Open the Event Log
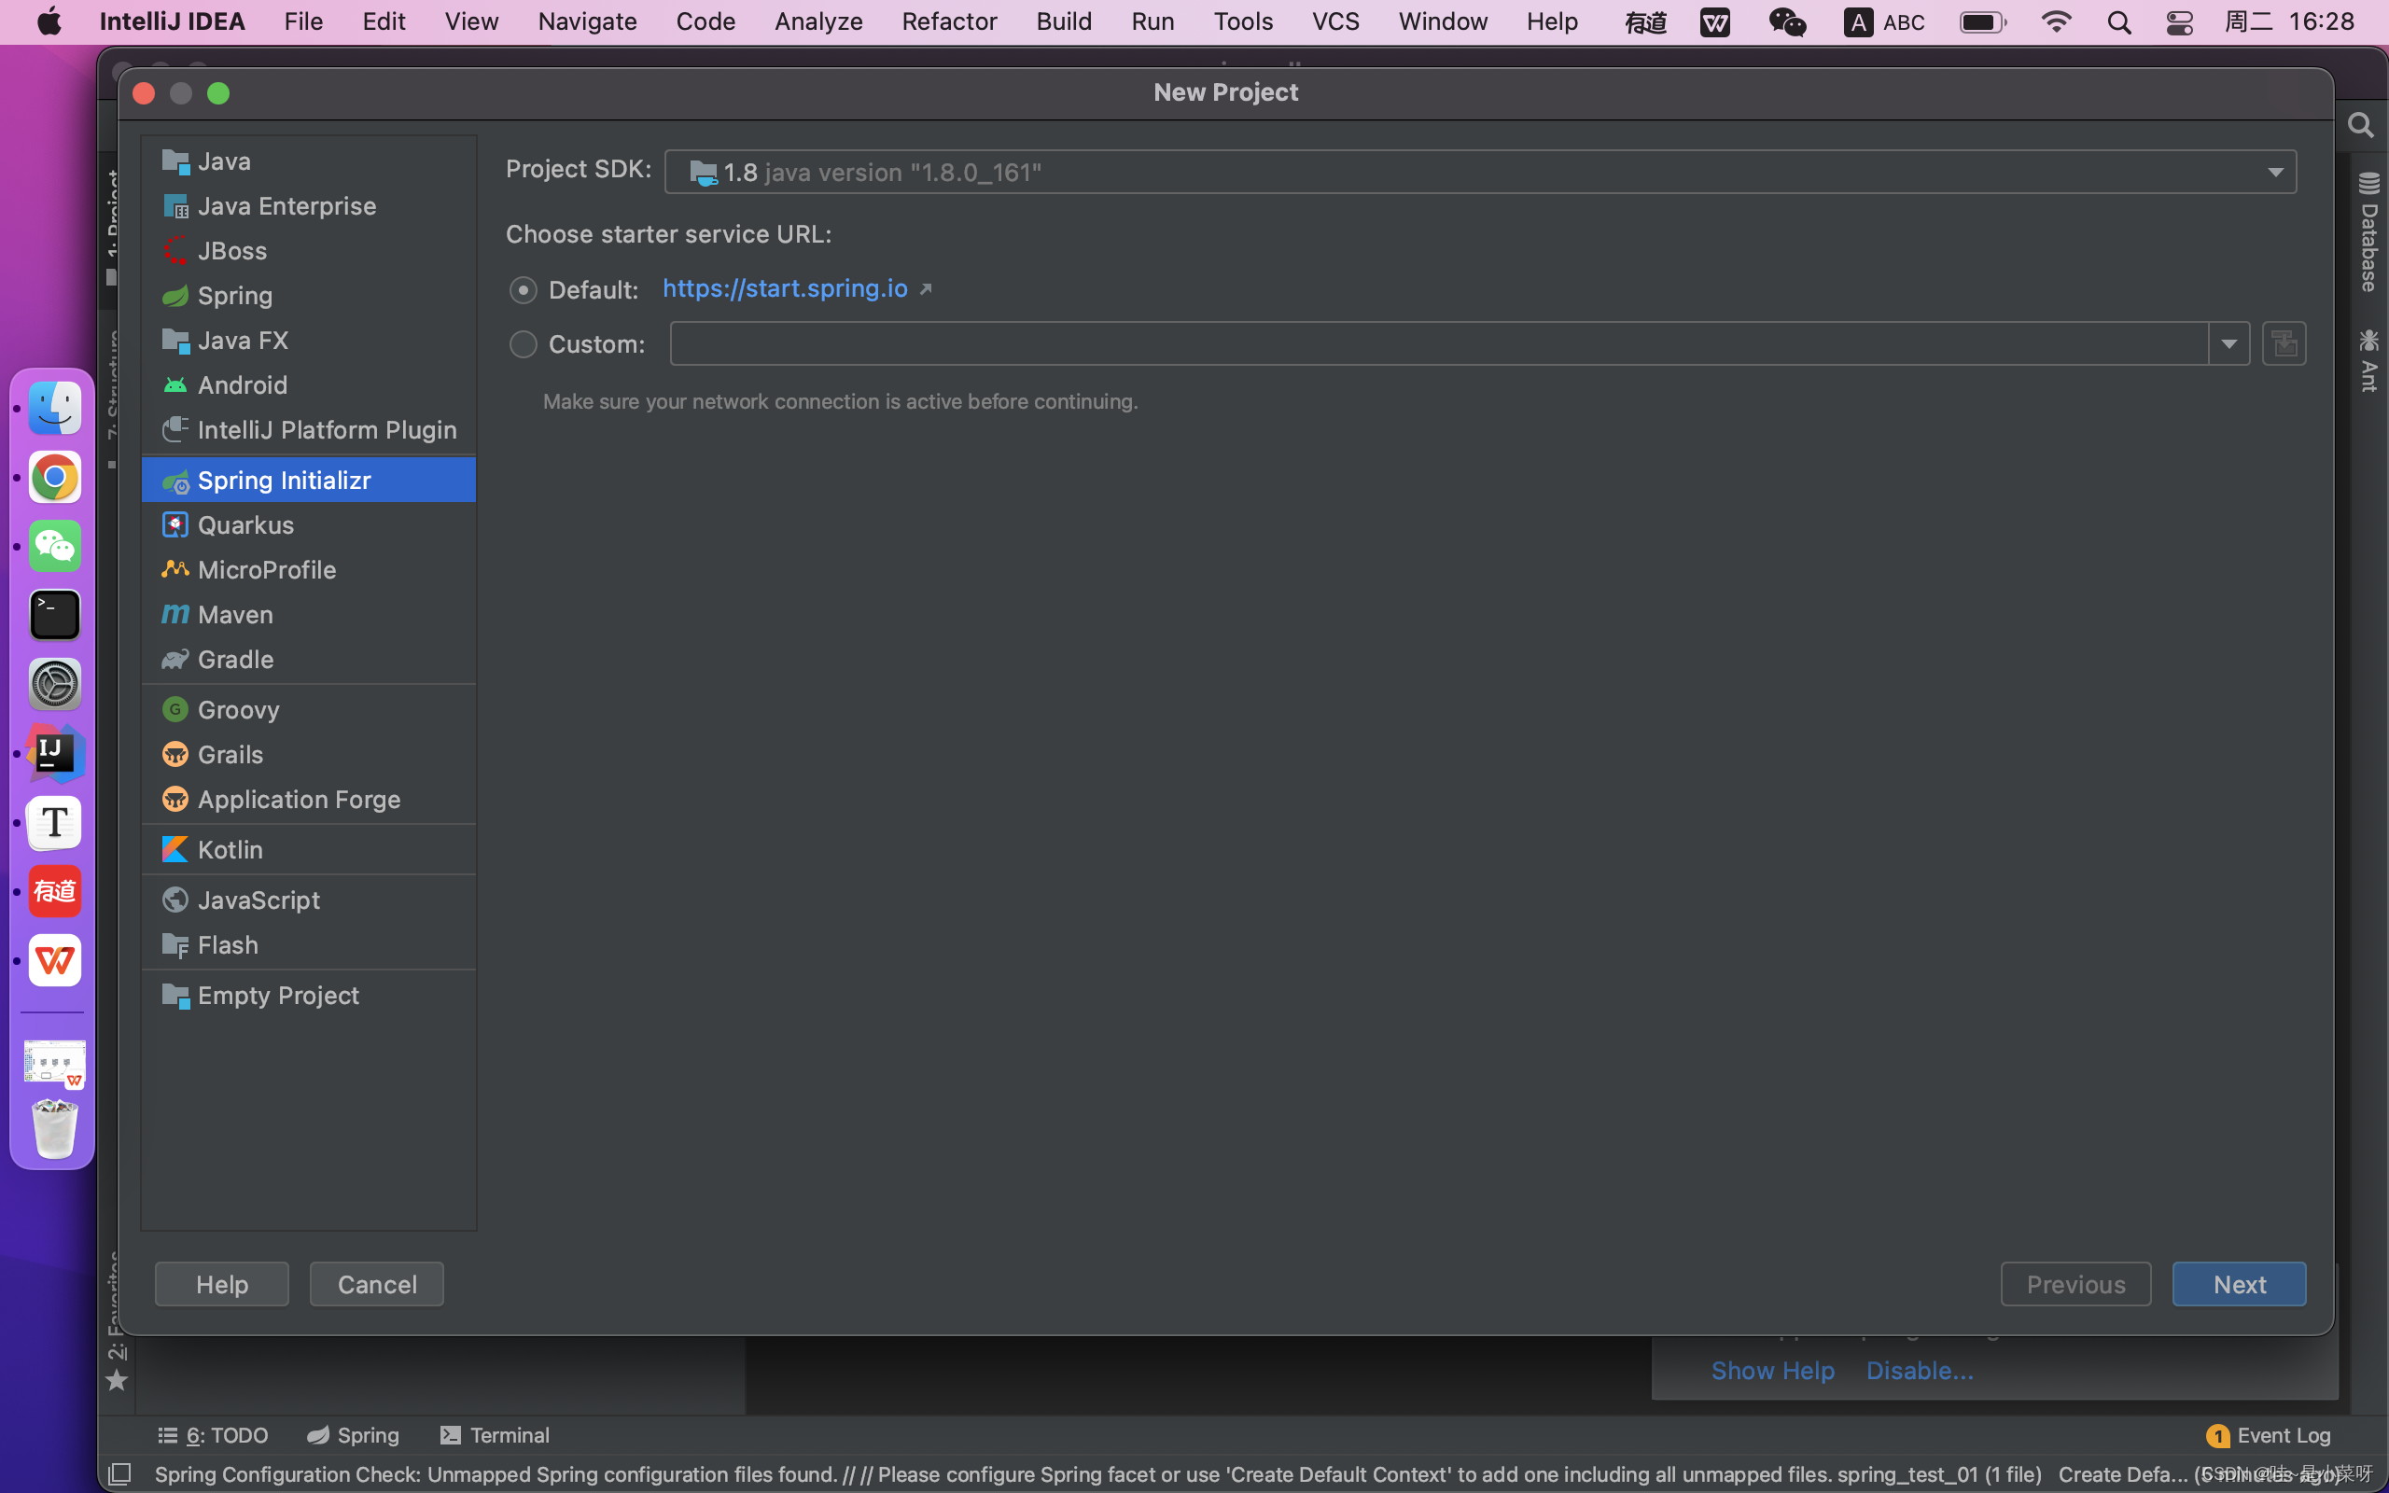2389x1493 pixels. (x=2269, y=1435)
